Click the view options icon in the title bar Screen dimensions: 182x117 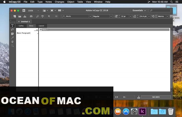[44, 10]
